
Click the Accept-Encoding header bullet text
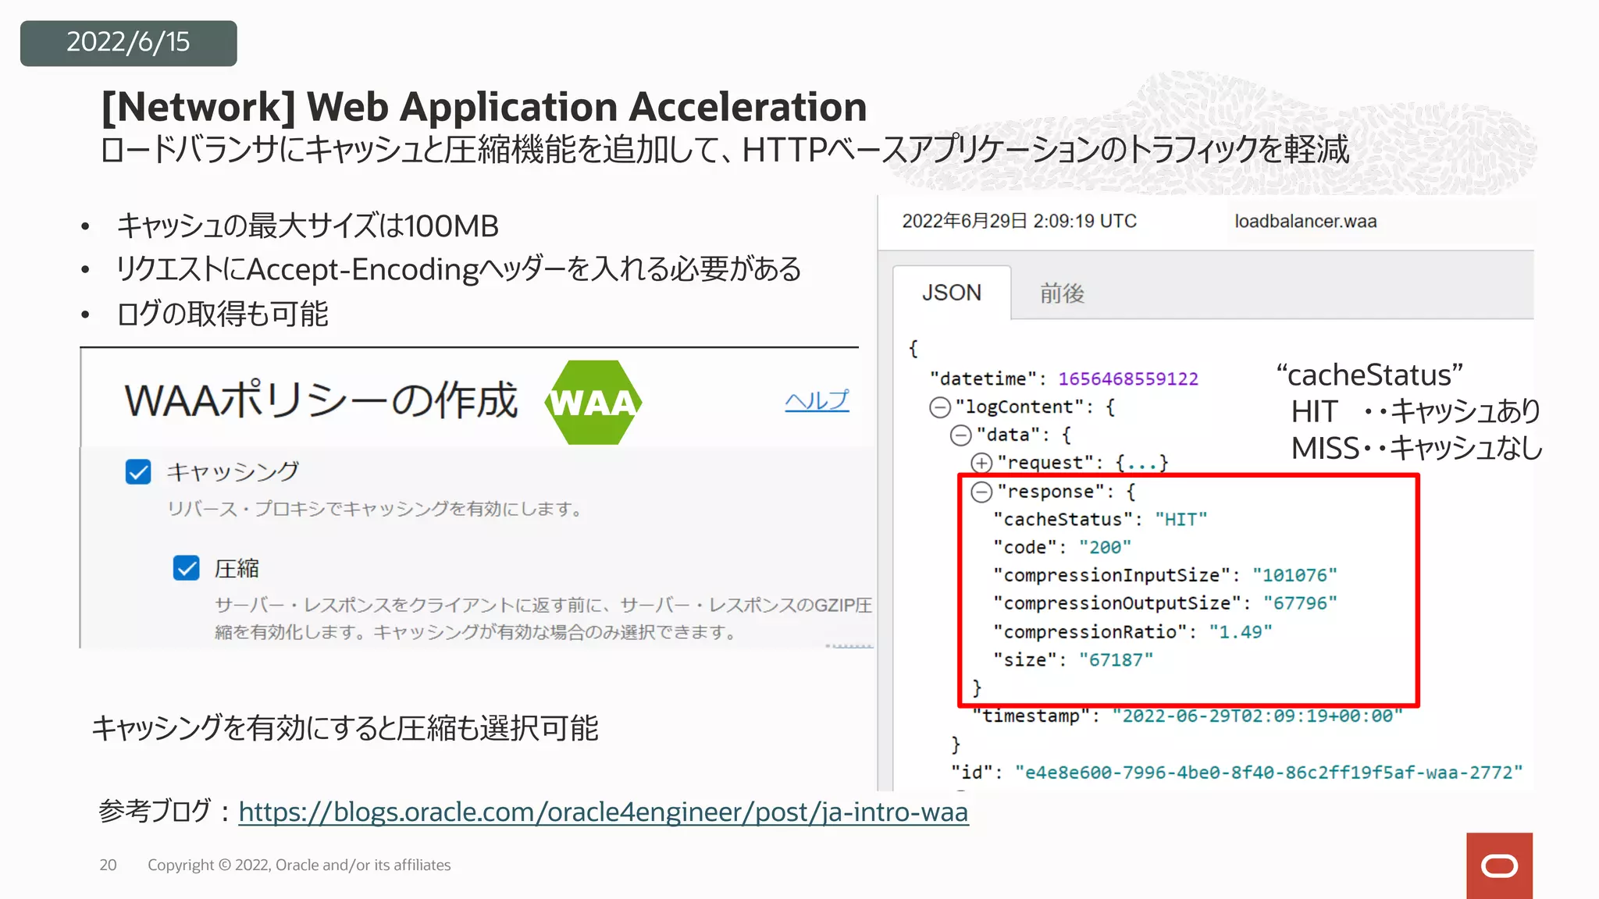[x=458, y=270]
